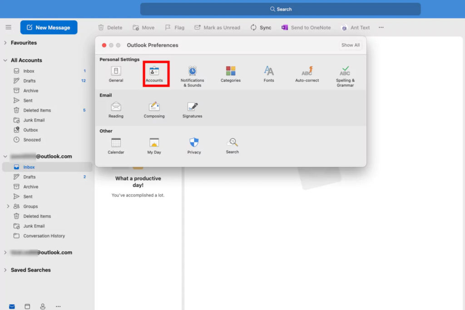Sync mail using the toolbar
Image resolution: width=465 pixels, height=310 pixels.
pyautogui.click(x=261, y=28)
